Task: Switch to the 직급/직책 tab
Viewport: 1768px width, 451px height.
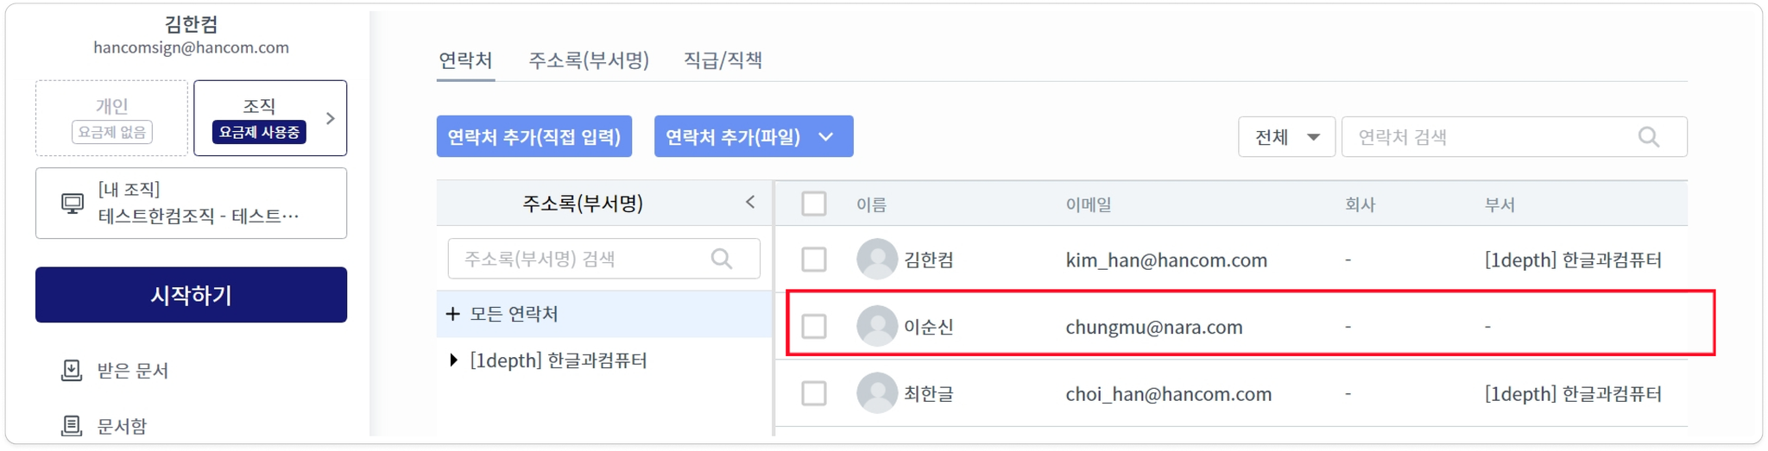Action: coord(723,60)
